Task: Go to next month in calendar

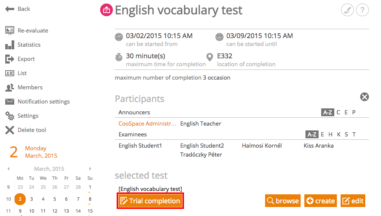Action: click(90, 169)
